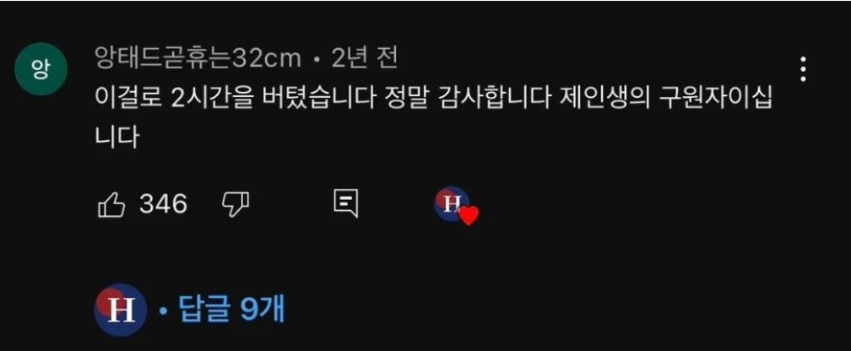This screenshot has width=851, height=351.
Task: Click the blue dot before 답글 9개
Action: (x=162, y=310)
